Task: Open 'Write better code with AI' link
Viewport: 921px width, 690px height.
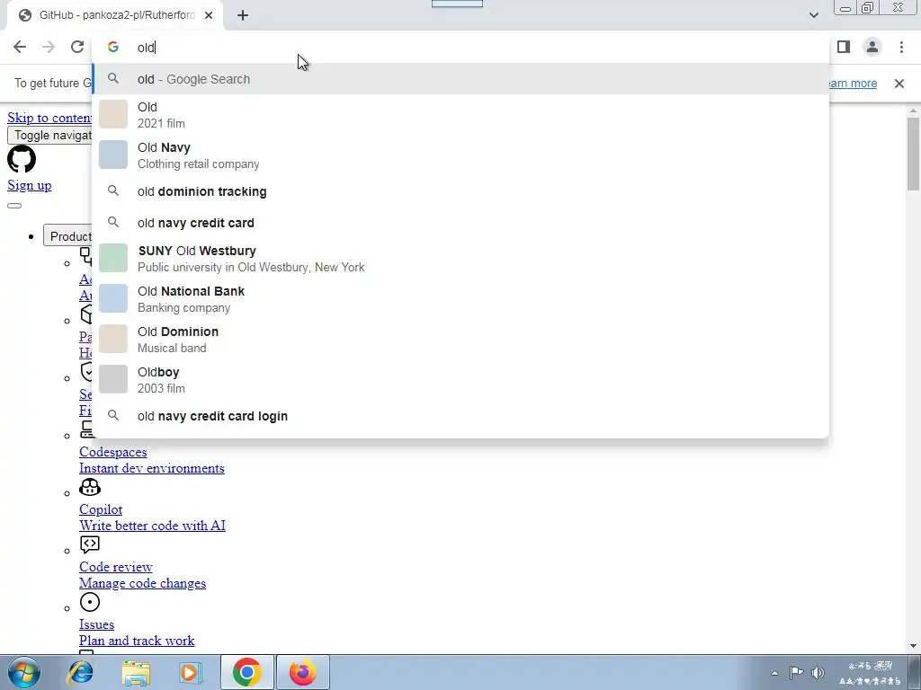Action: click(x=152, y=526)
